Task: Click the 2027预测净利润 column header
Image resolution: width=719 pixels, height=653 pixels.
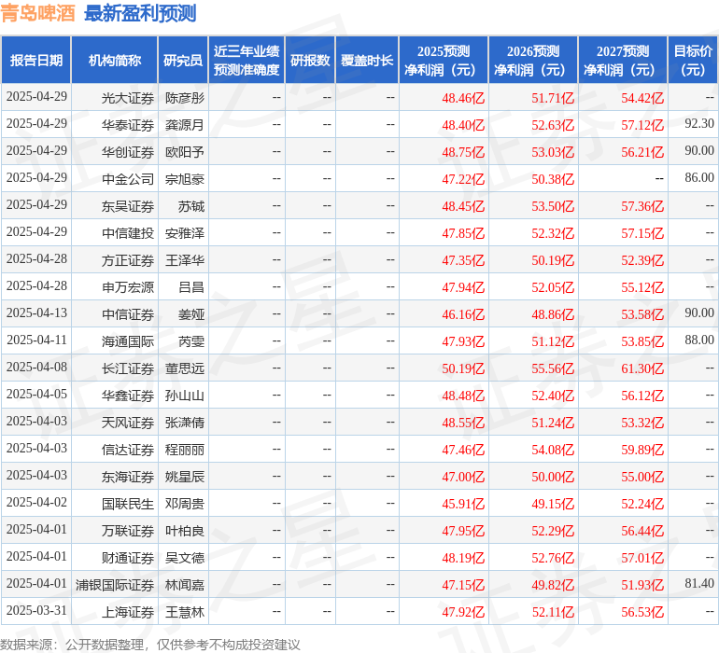Action: click(x=623, y=61)
